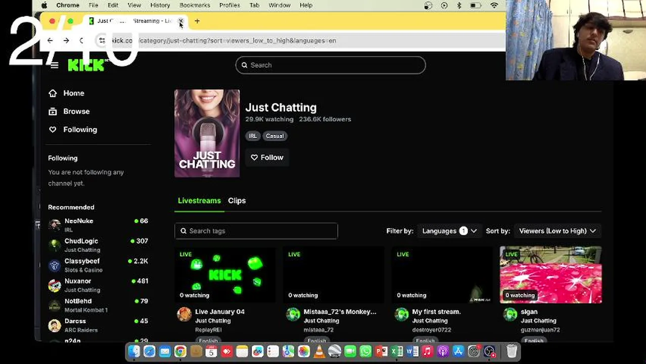This screenshot has height=364, width=646.
Task: Click '236.6K followers' text
Action: 325,119
